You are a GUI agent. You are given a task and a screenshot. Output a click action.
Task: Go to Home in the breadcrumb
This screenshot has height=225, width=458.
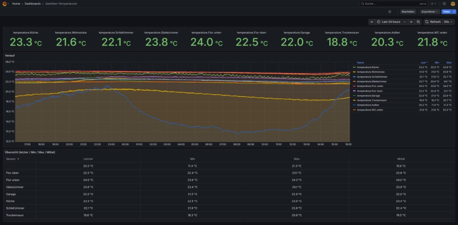[x=16, y=4]
